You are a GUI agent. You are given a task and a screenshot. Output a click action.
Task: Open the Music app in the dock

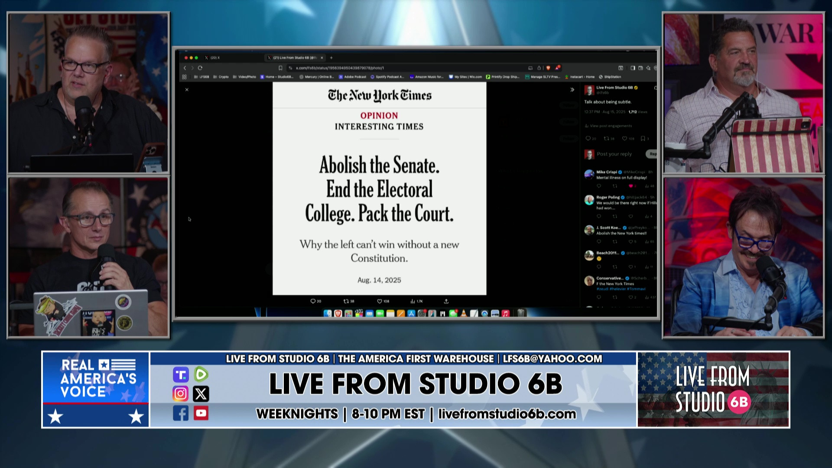click(x=505, y=313)
